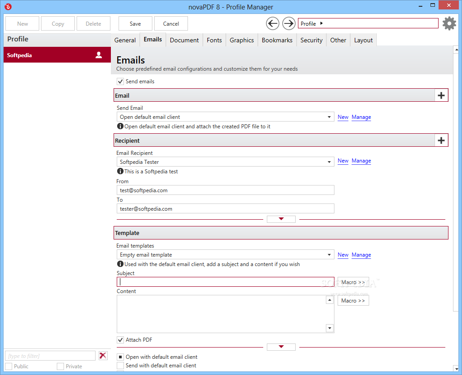The height and width of the screenshot is (375, 462).
Task: Switch to the Bookmarks tab
Action: coord(277,40)
